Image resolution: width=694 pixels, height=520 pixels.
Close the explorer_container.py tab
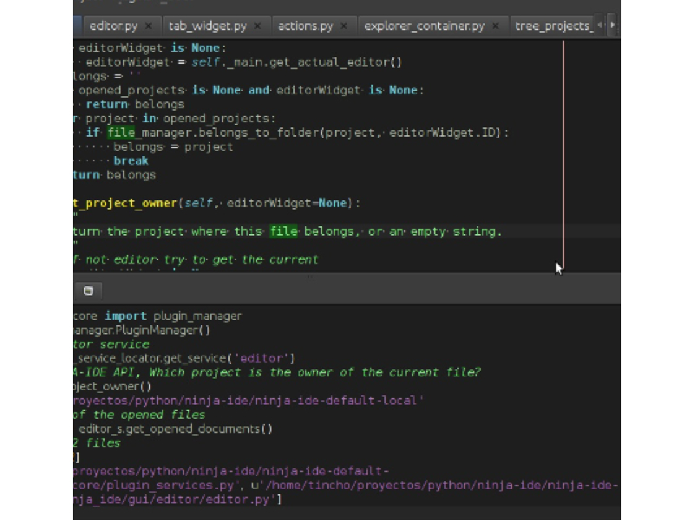click(x=496, y=27)
